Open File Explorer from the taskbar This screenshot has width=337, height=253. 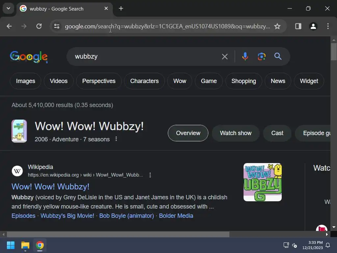(25, 245)
